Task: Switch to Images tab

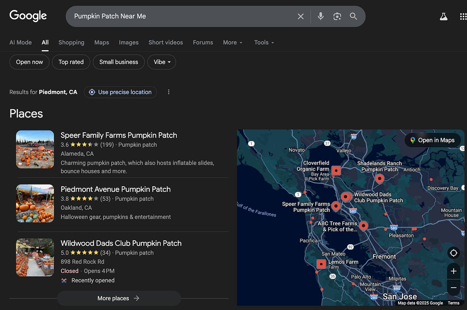Action: (129, 42)
